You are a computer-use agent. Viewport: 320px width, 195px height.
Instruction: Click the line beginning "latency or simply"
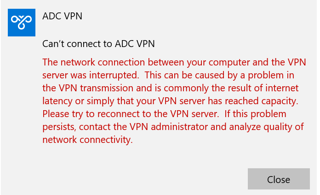coord(170,101)
